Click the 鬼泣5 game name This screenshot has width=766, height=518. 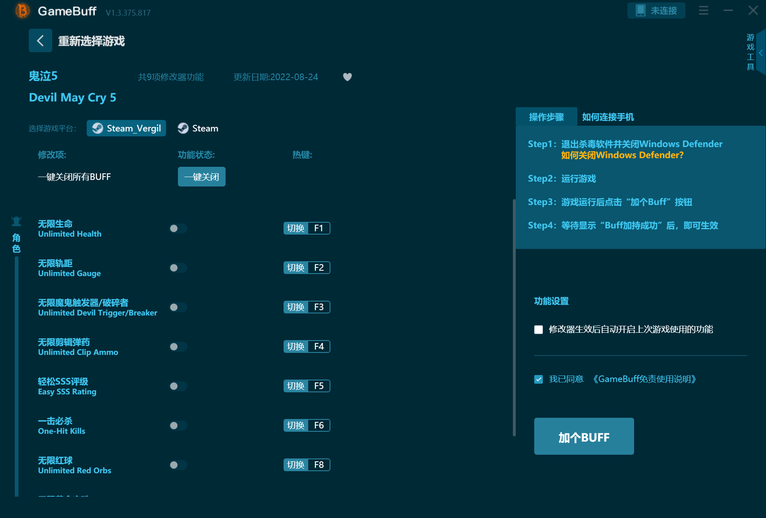(43, 76)
